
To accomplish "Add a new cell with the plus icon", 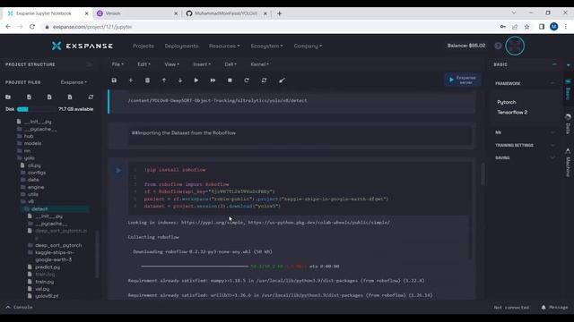I will 131,80.
